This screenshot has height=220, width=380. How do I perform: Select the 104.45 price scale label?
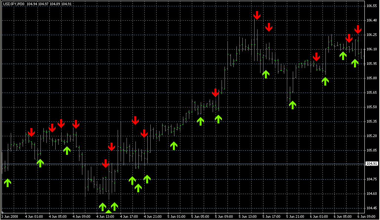(x=371, y=208)
